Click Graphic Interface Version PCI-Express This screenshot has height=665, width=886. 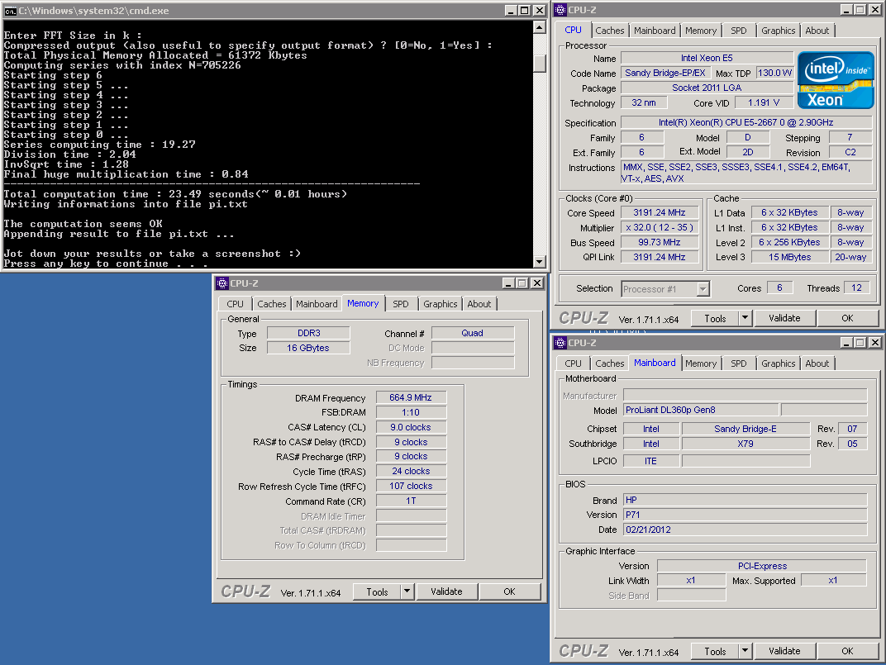tap(762, 566)
